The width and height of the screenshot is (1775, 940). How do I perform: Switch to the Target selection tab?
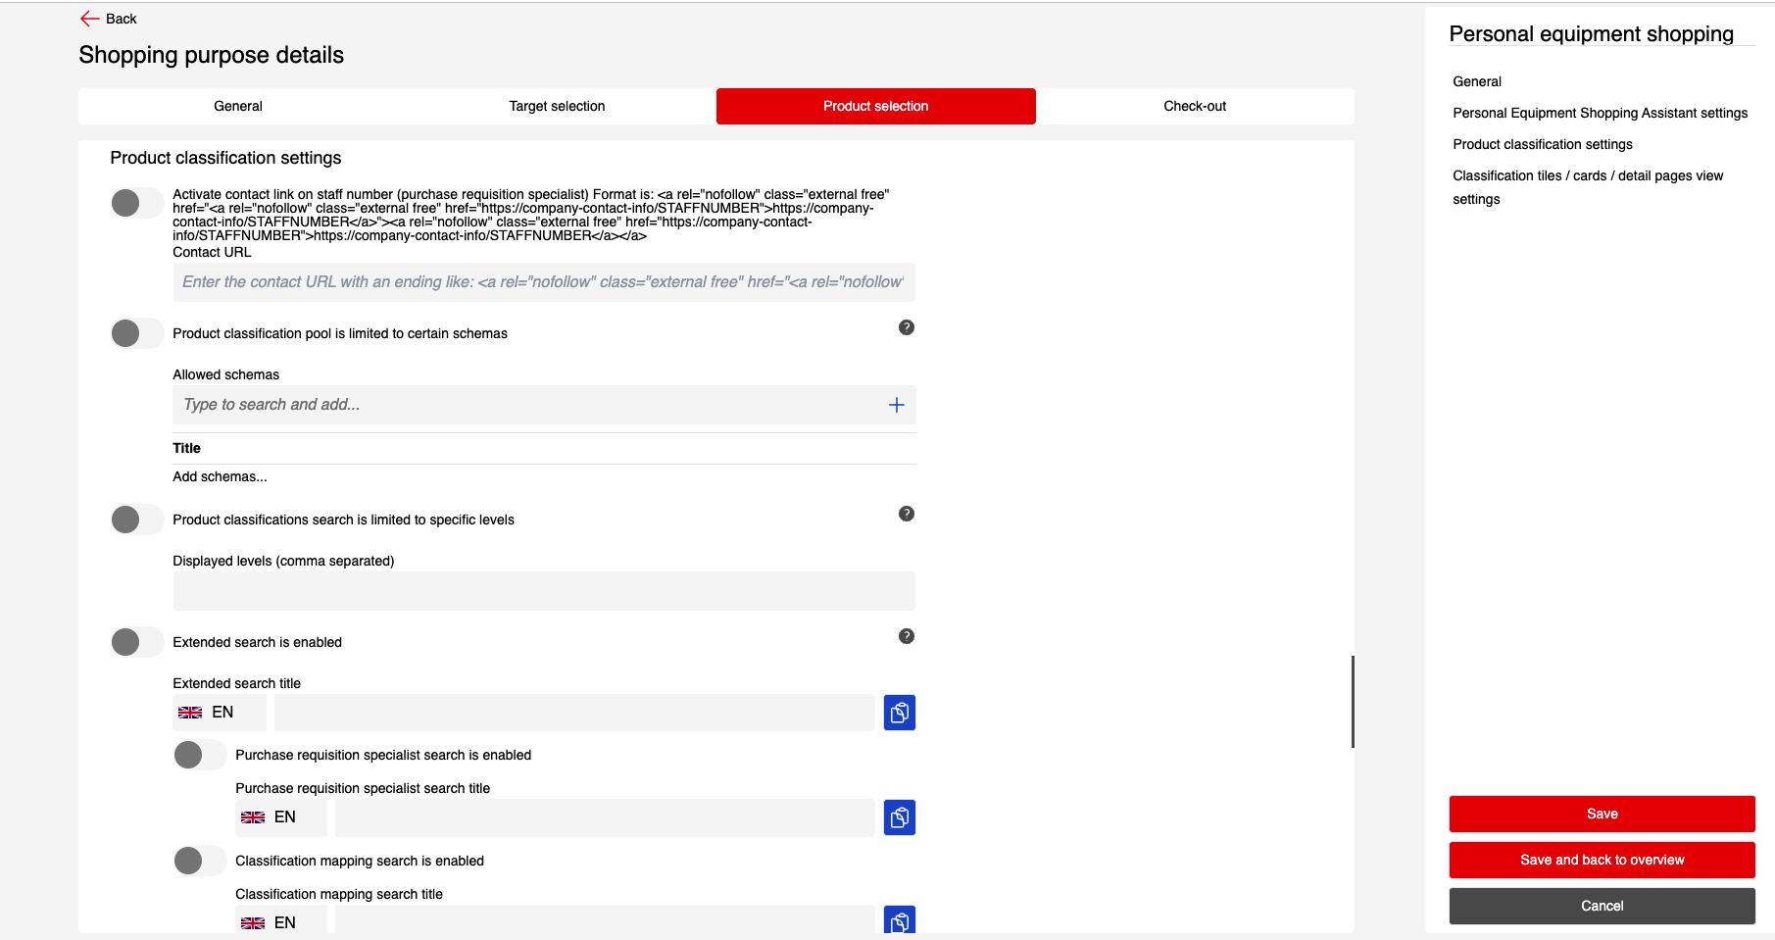557,106
